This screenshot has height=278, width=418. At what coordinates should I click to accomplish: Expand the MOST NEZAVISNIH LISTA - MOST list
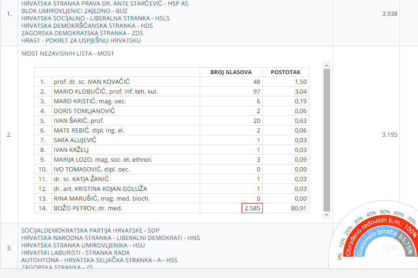click(x=67, y=54)
